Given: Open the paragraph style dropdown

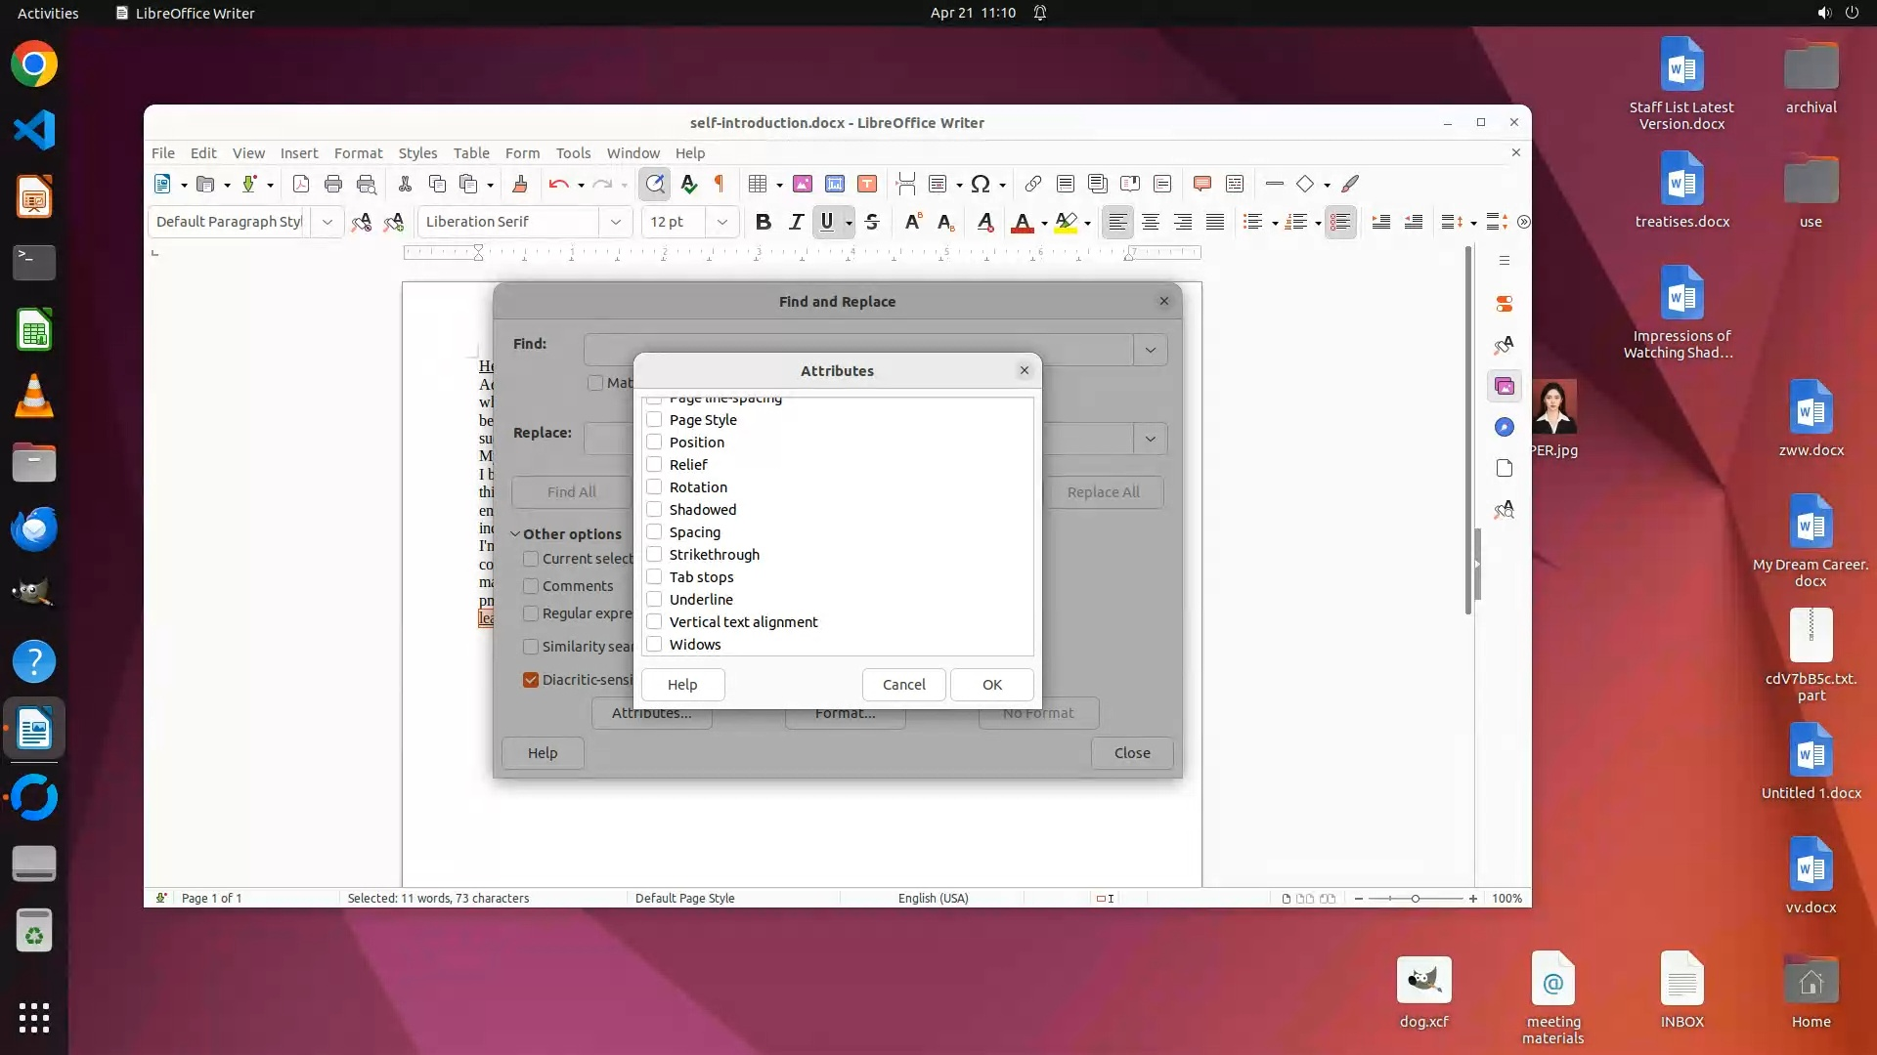Looking at the screenshot, I should click(x=327, y=222).
